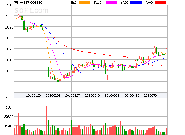185x135 pixels.
Task: Click the 10.33 price axis label
Action: point(9,38)
